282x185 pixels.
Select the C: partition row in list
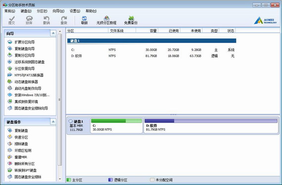pos(151,50)
